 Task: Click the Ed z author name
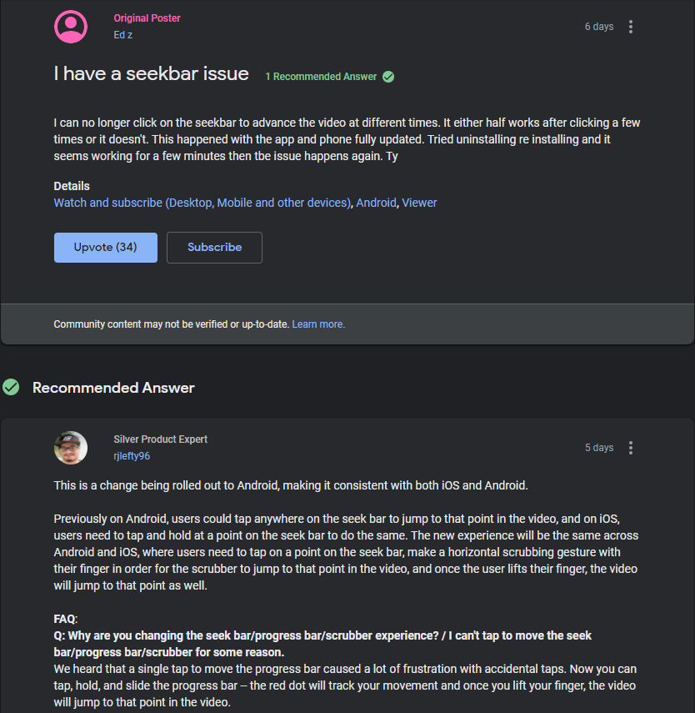coord(123,35)
